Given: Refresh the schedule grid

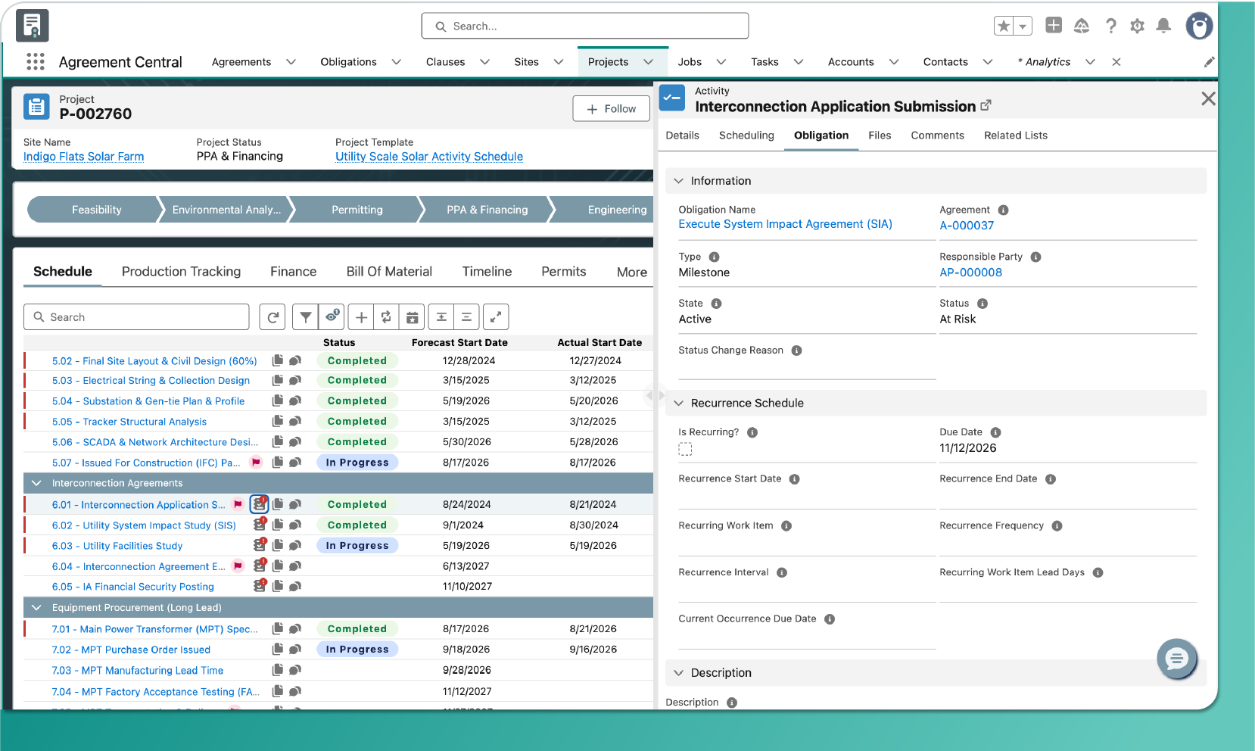Looking at the screenshot, I should coord(272,317).
